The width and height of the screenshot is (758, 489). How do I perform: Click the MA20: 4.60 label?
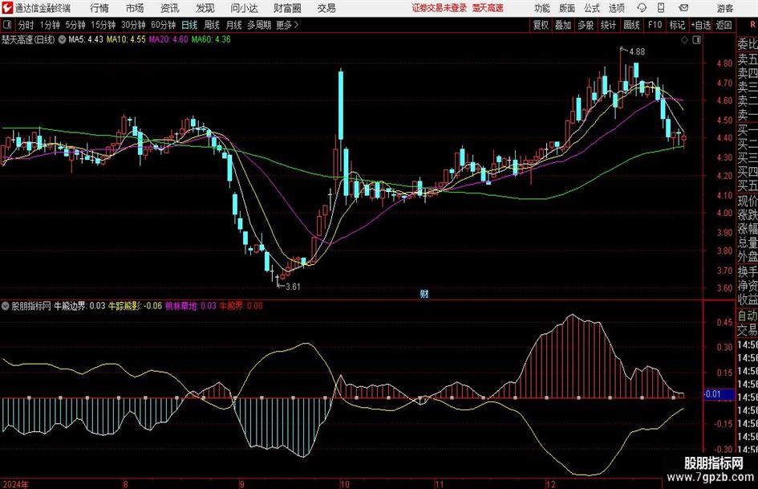coord(168,39)
